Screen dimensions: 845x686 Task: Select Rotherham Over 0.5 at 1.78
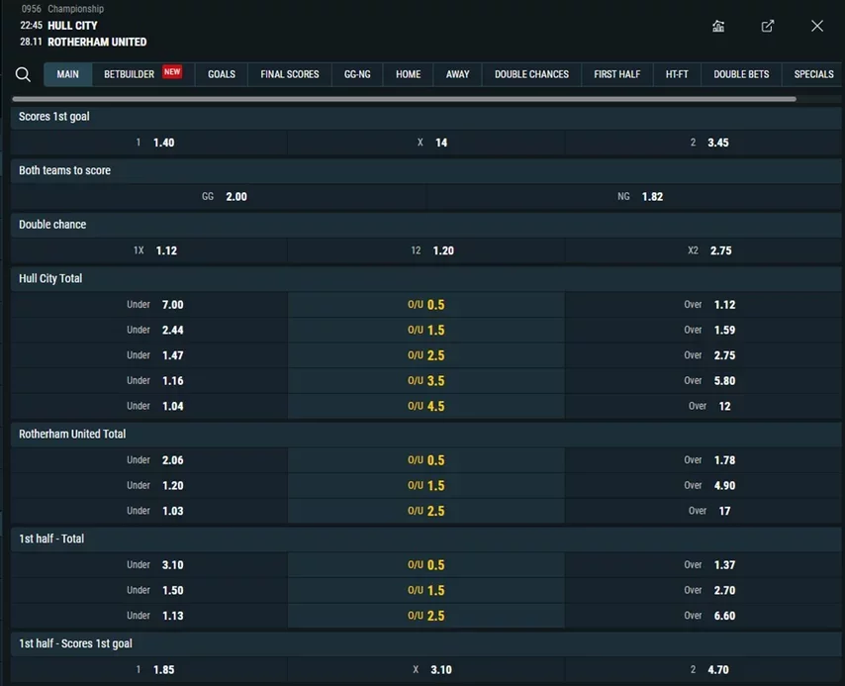click(x=704, y=460)
